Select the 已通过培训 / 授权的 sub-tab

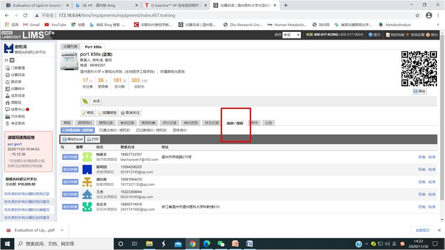pos(114,130)
